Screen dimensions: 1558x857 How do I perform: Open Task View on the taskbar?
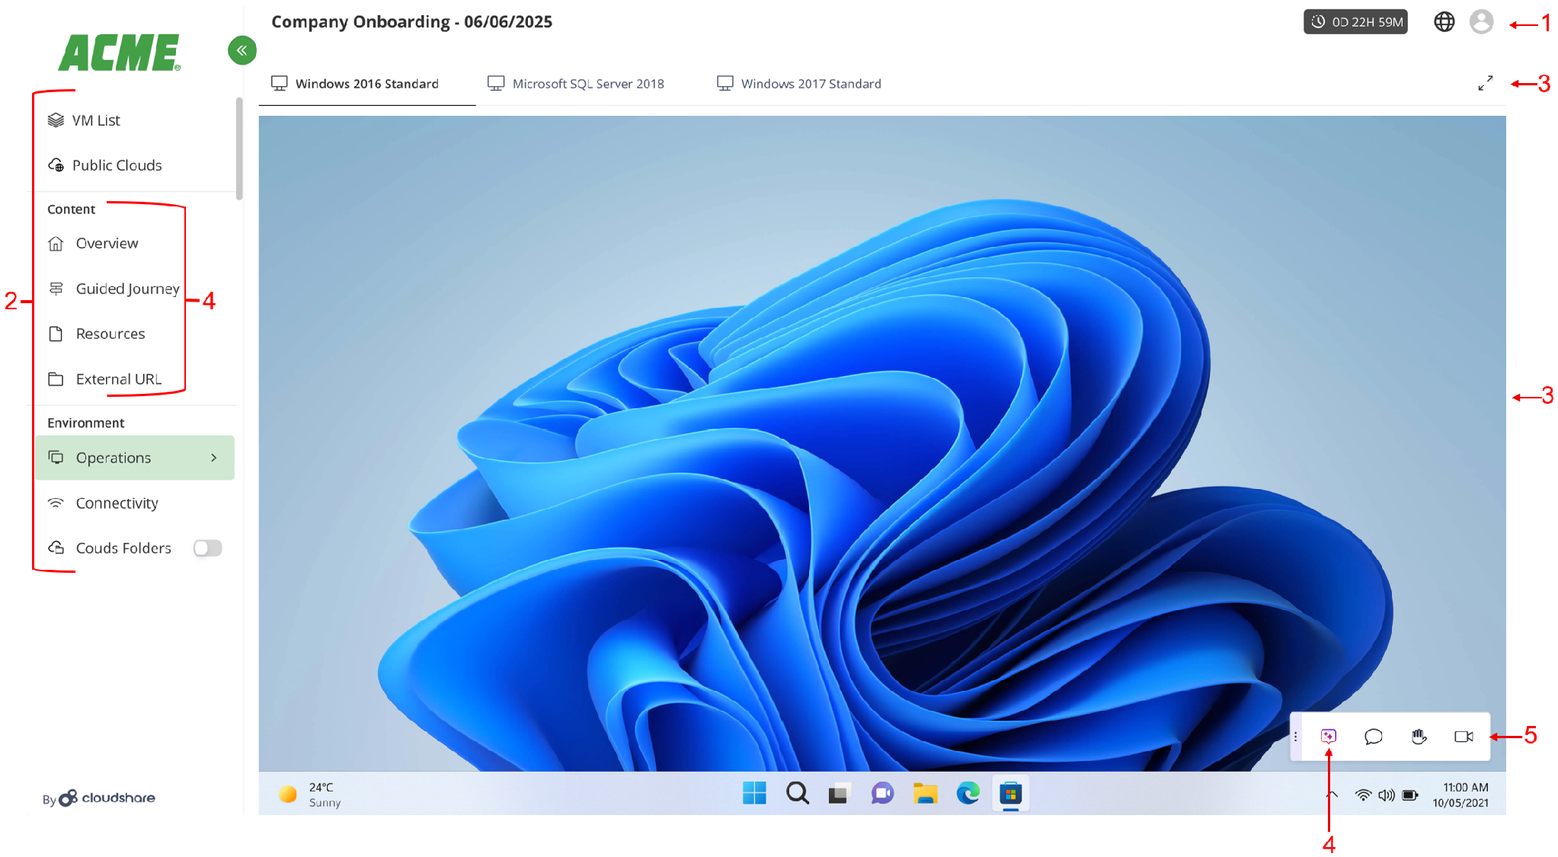(839, 794)
